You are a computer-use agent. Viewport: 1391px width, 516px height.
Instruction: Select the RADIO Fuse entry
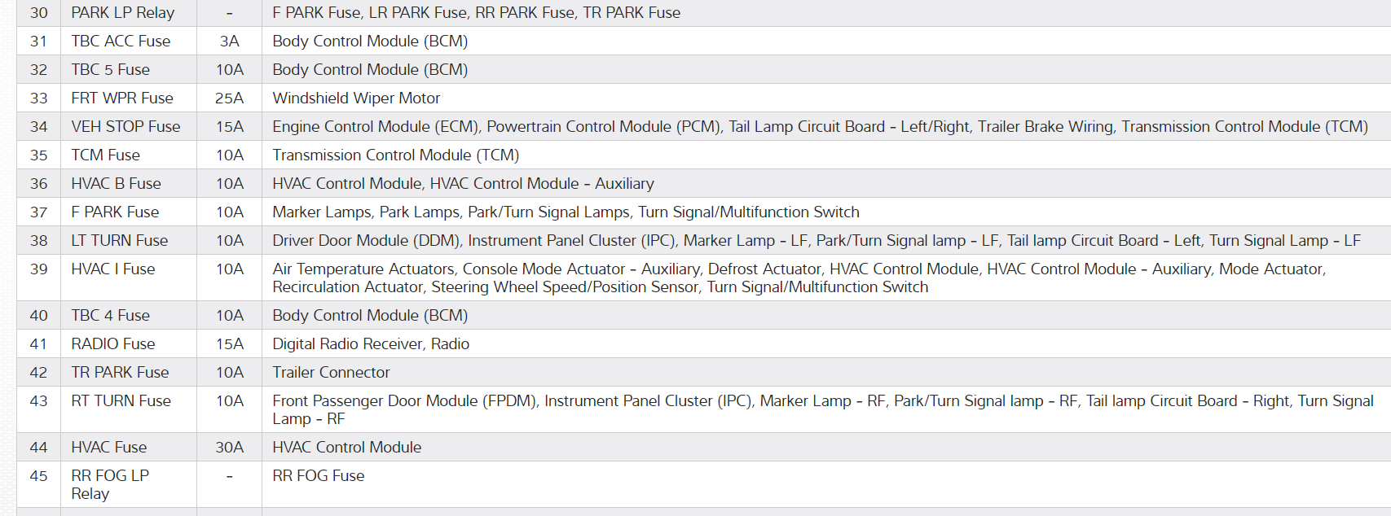coord(112,344)
